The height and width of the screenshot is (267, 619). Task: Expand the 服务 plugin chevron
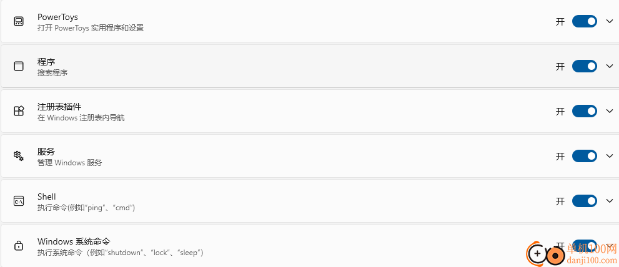coord(609,156)
